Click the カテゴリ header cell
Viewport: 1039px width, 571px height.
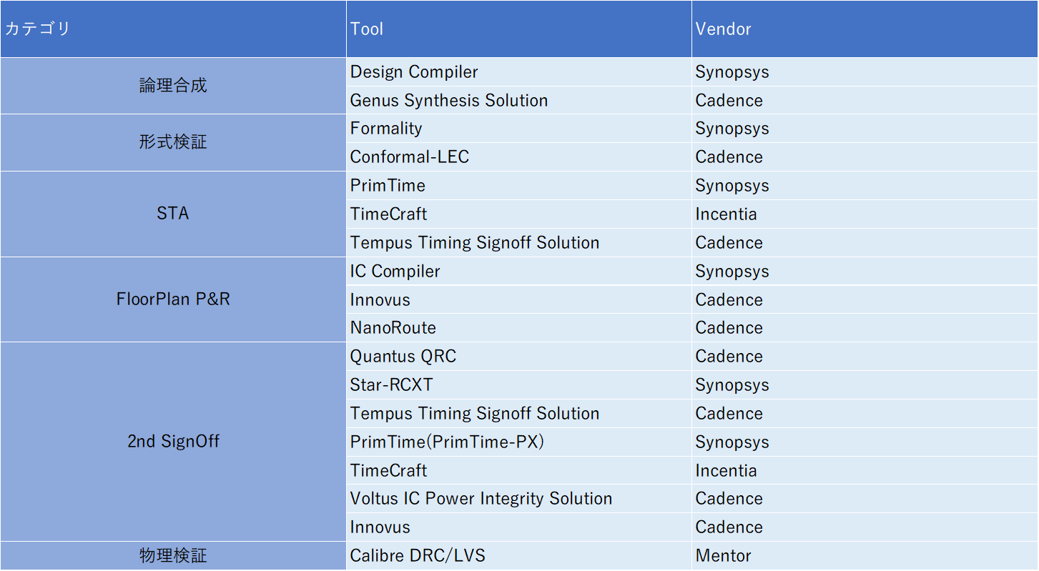coord(173,29)
